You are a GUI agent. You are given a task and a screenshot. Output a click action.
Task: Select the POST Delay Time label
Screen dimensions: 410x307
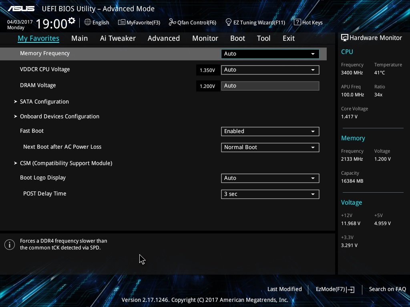tap(45, 194)
